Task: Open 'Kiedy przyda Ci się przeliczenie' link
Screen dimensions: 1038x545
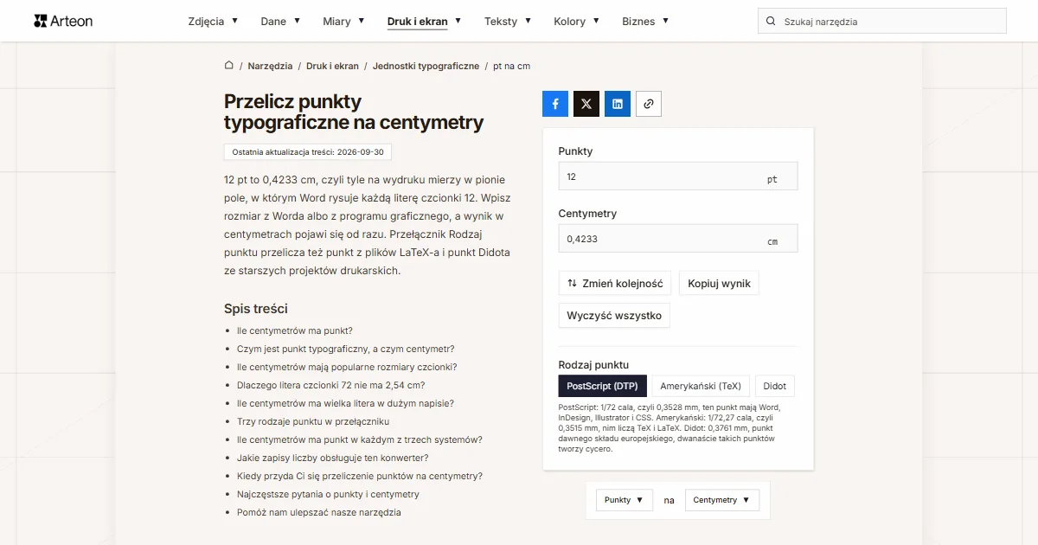Action: pos(360,476)
